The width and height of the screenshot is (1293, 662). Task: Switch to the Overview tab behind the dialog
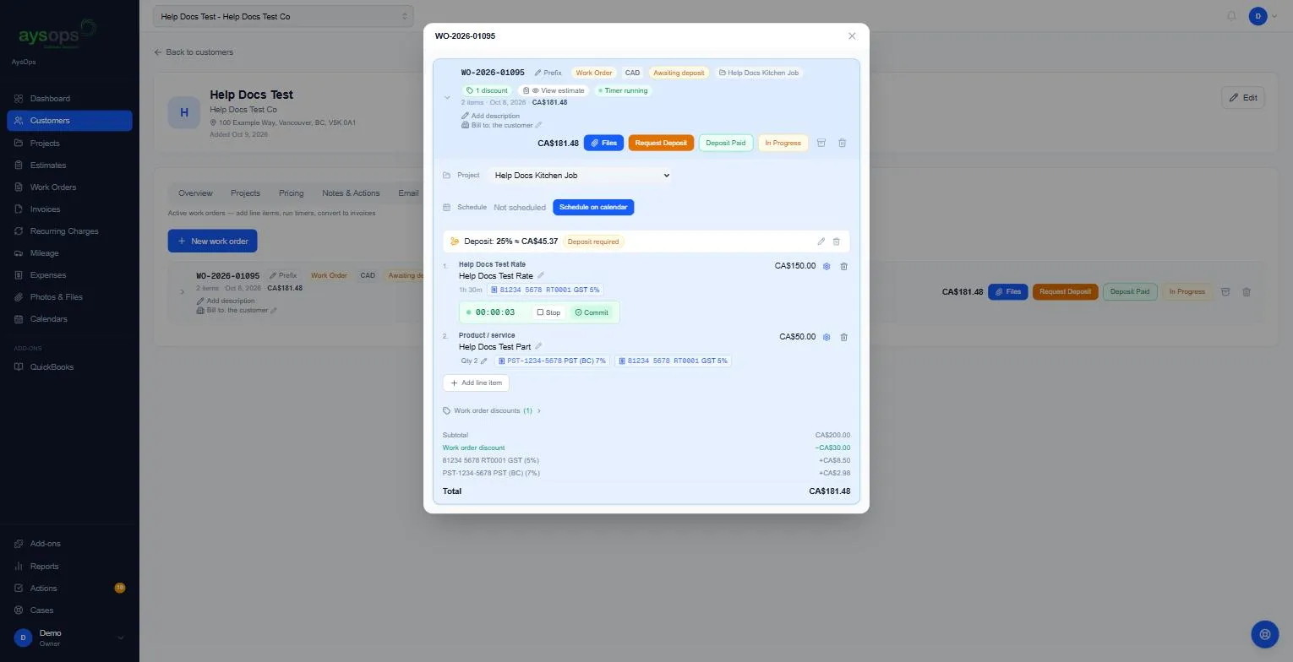(x=195, y=193)
